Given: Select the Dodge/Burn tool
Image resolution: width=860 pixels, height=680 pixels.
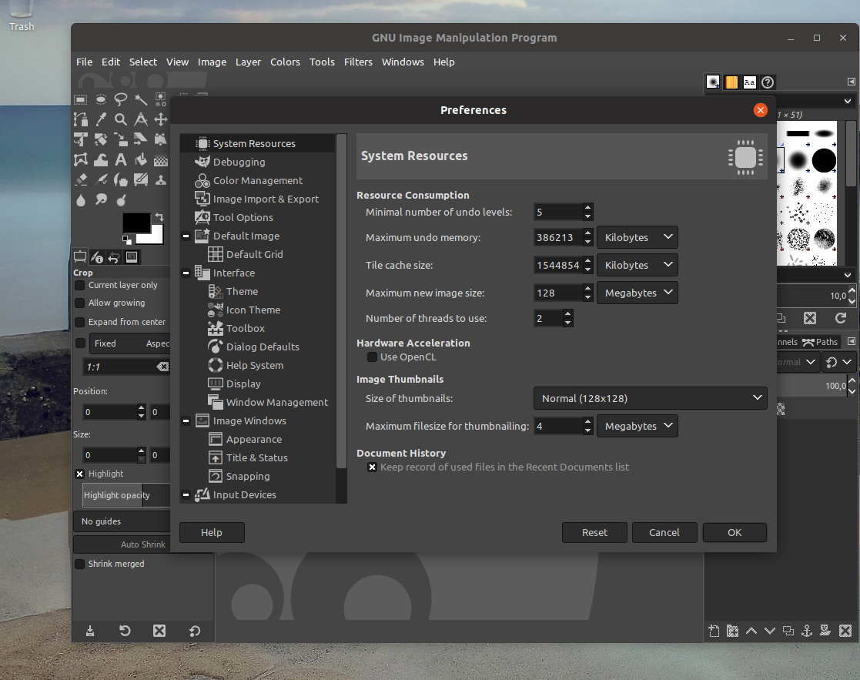Looking at the screenshot, I should [121, 199].
